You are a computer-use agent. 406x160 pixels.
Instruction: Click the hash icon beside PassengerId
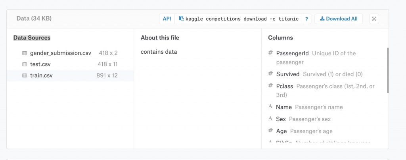click(270, 53)
